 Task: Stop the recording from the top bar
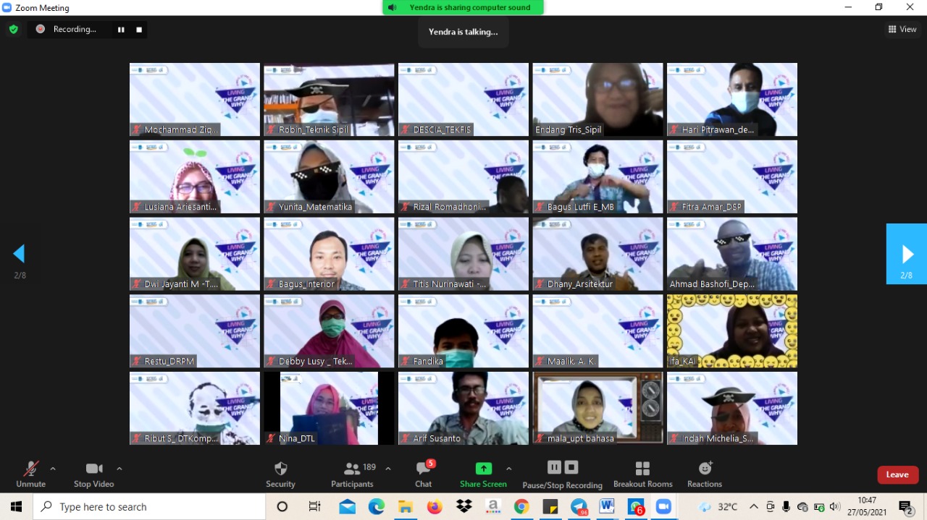[x=139, y=30]
